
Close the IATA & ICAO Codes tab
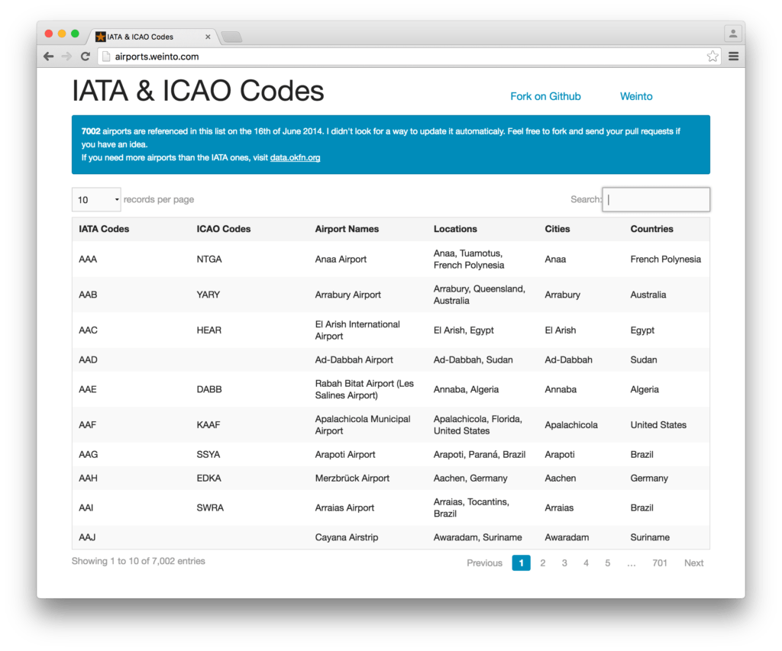[208, 37]
